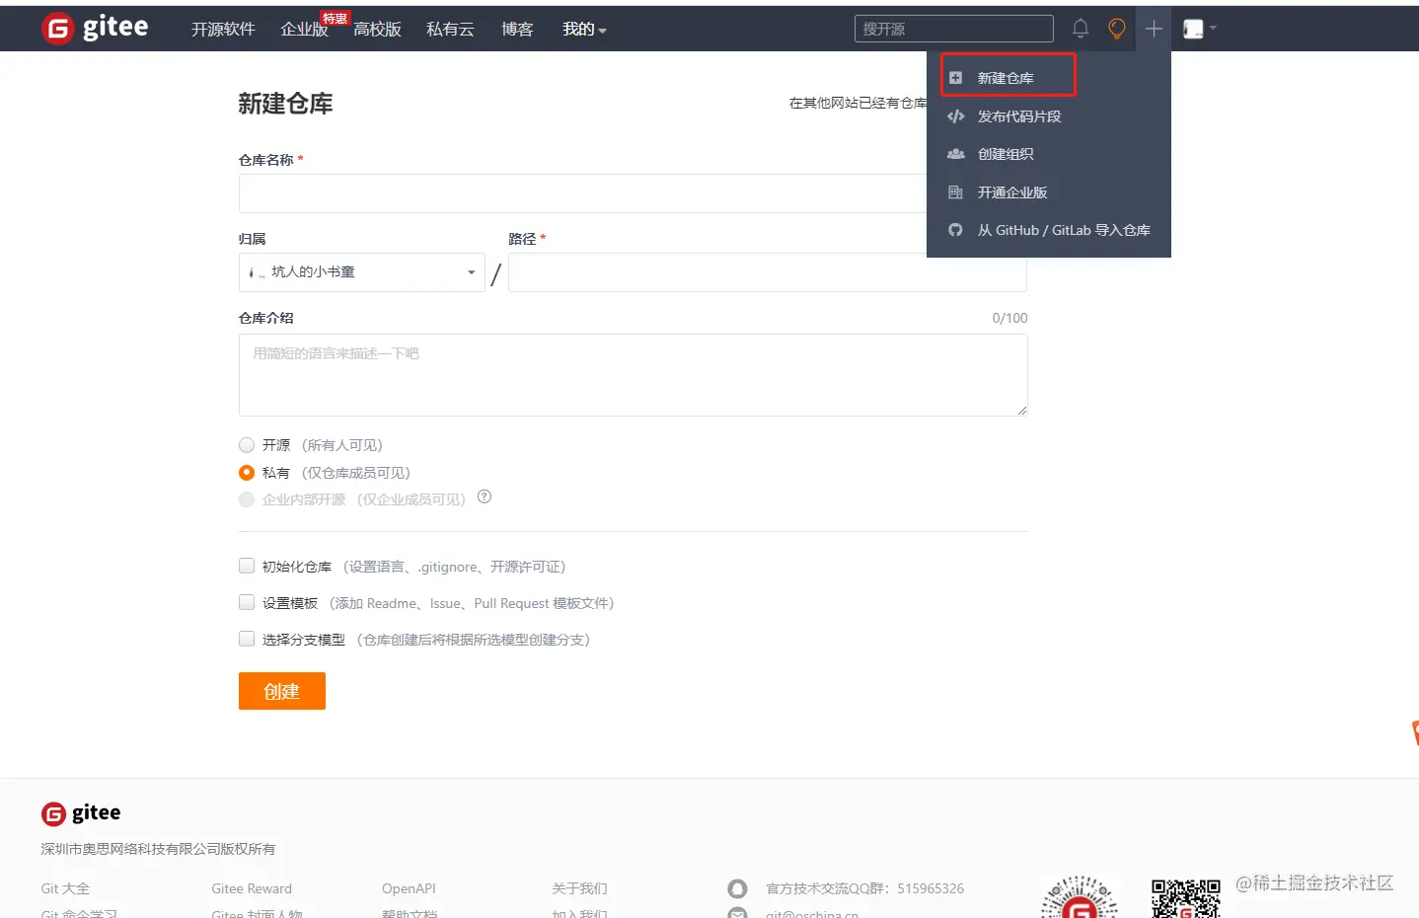Open the notifications bell icon

pyautogui.click(x=1081, y=29)
